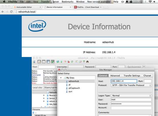The image size is (158, 116).
Task: Click the Site Manager Port field
Action: point(148,81)
